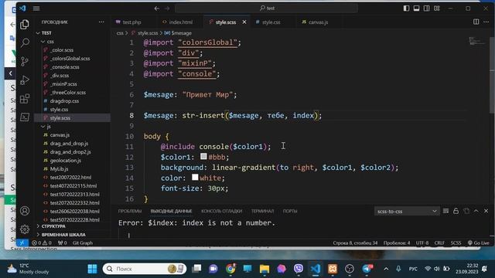
Task: Click Go Live in status bar
Action: click(479, 243)
